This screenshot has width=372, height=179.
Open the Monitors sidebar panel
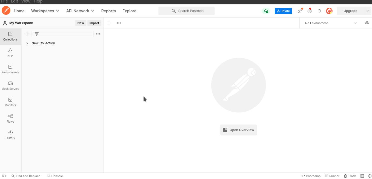pyautogui.click(x=10, y=102)
